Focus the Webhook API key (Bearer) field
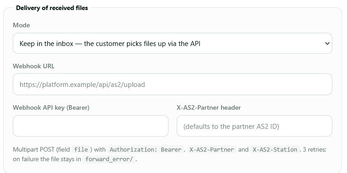Image resolution: width=347 pixels, height=173 pixels. [90, 126]
